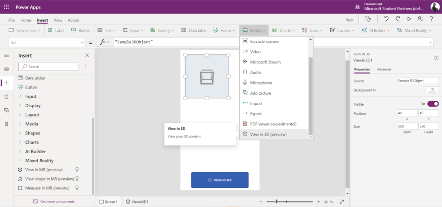Switch to the Action tab
442x207 pixels.
73,20
